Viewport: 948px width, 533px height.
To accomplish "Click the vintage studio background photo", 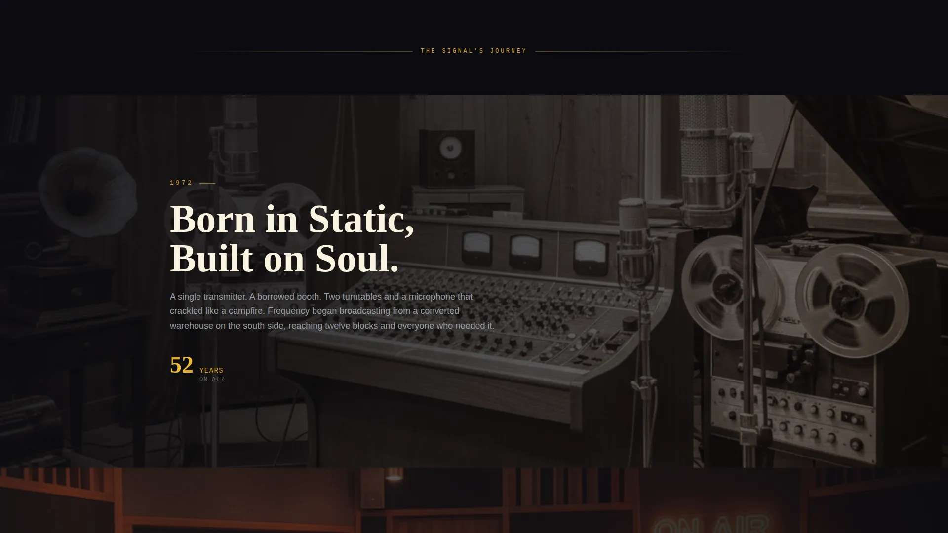I will [x=474, y=281].
